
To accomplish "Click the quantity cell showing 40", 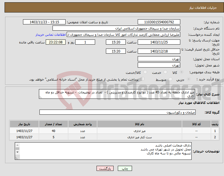I will coord(53,131).
